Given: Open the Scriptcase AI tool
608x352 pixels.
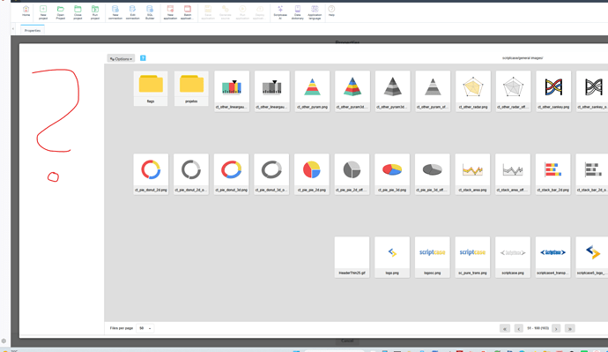Looking at the screenshot, I should [280, 12].
